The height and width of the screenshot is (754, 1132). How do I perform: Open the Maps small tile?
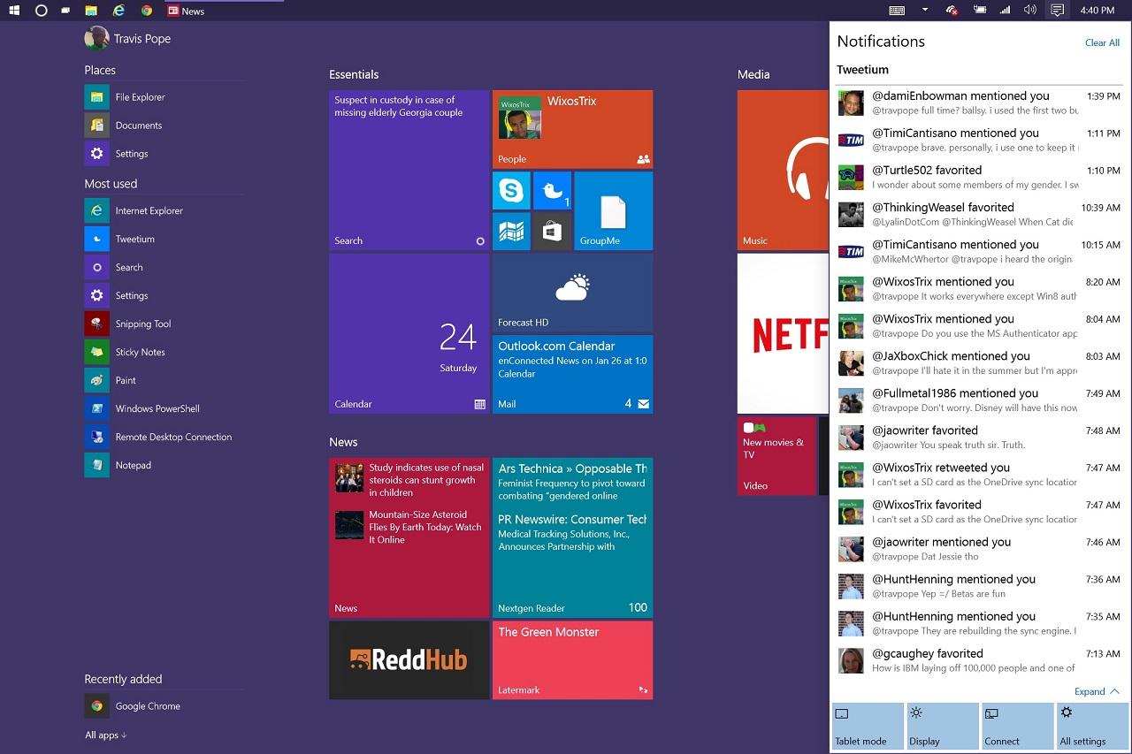click(x=511, y=231)
